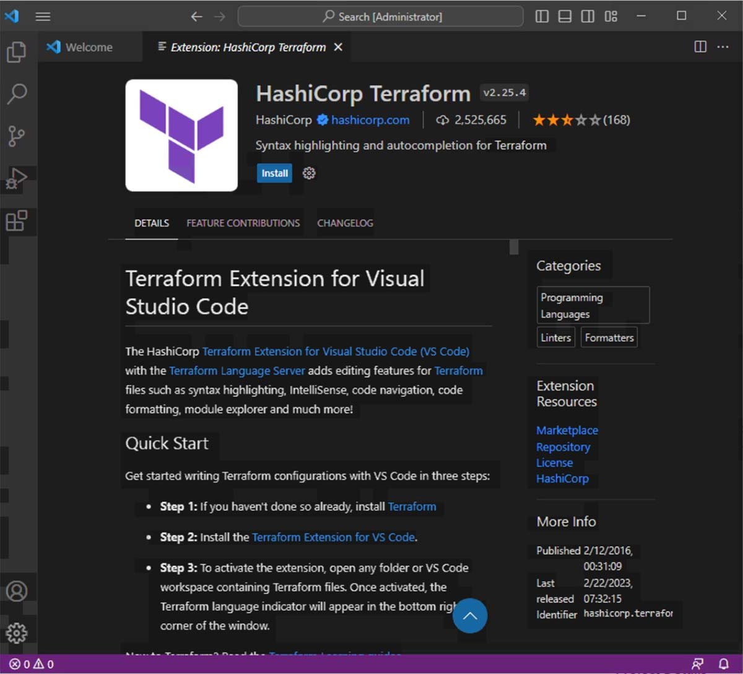Open the hamburger application menu
The image size is (743, 674).
tap(43, 17)
